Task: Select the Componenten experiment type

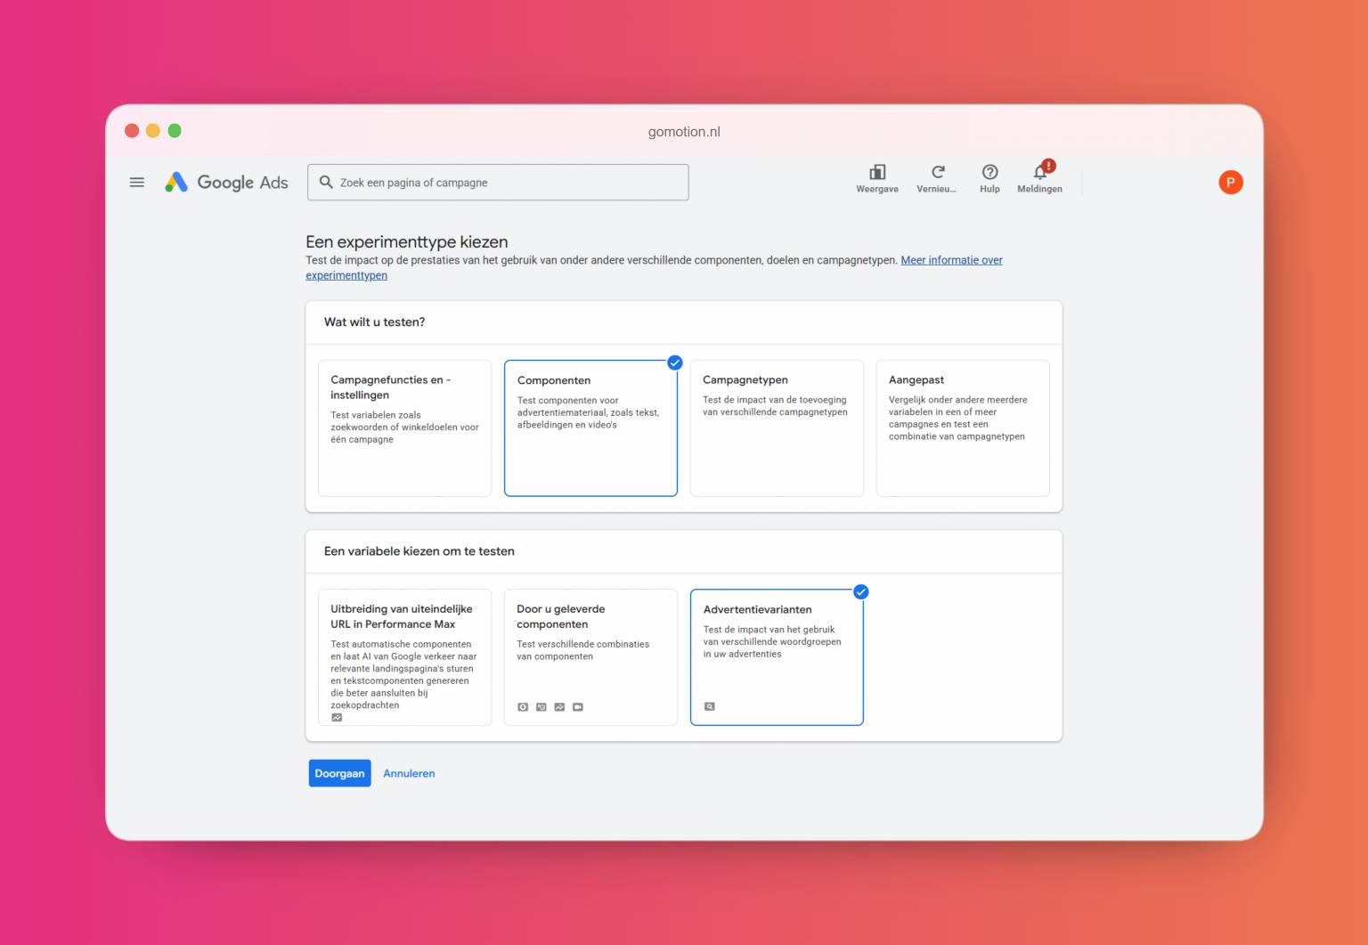Action: [590, 428]
